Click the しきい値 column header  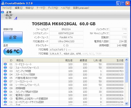pyautogui.click(x=95, y=60)
